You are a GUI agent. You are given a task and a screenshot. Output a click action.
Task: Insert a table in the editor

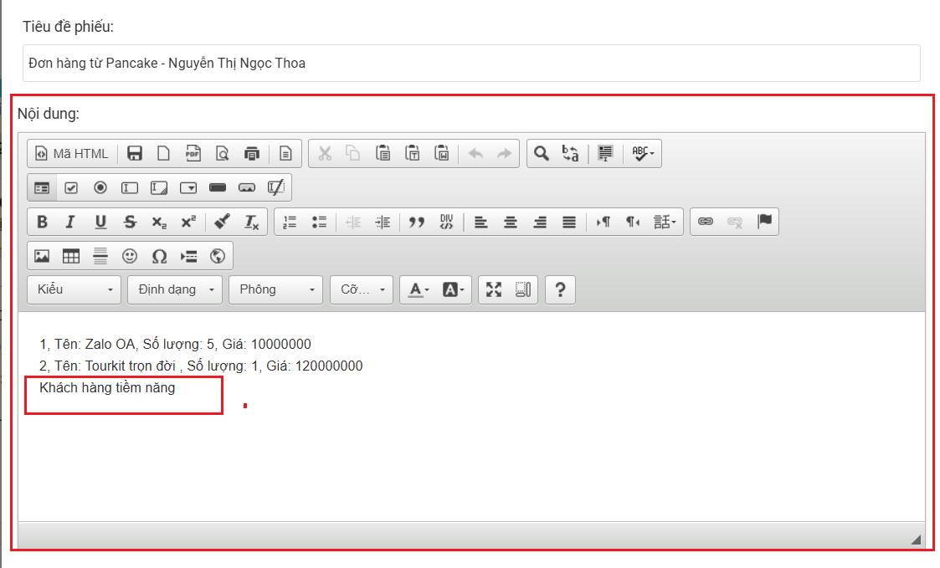(71, 256)
